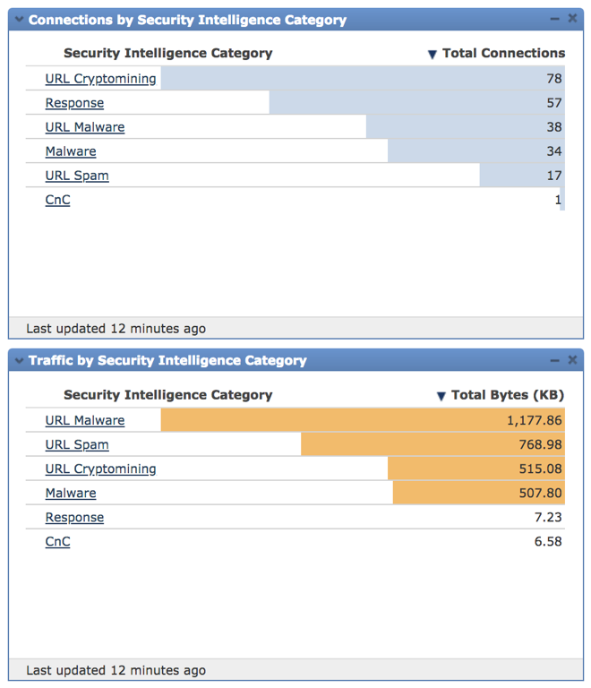591x688 pixels.
Task: Click the Traffic widget's Security Intelligence Category header
Action: pyautogui.click(x=167, y=395)
